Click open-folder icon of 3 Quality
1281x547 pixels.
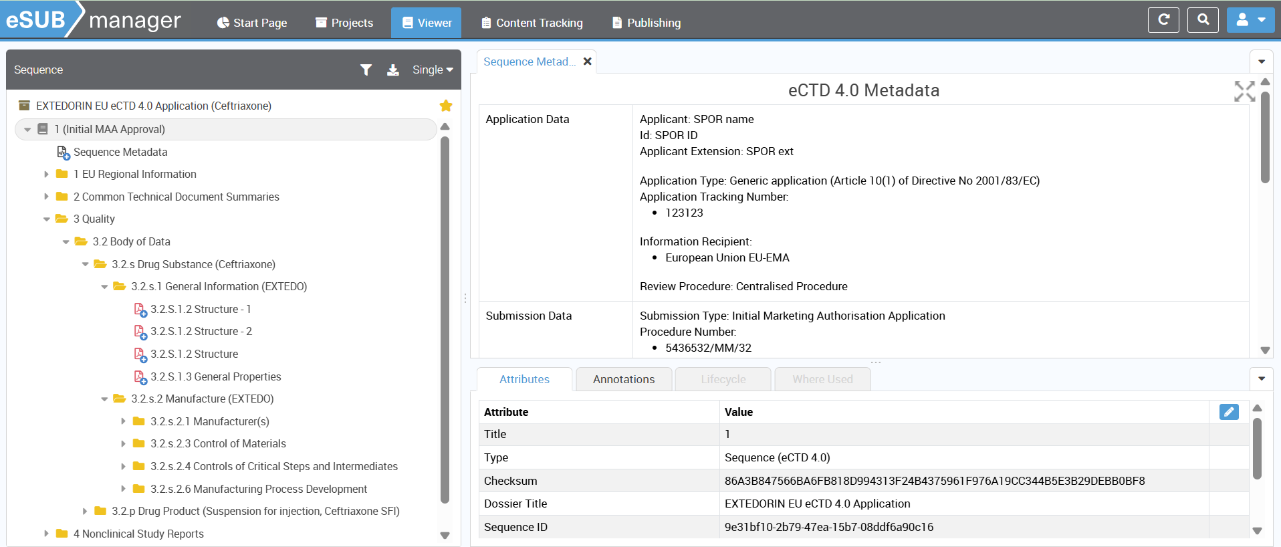click(x=62, y=219)
